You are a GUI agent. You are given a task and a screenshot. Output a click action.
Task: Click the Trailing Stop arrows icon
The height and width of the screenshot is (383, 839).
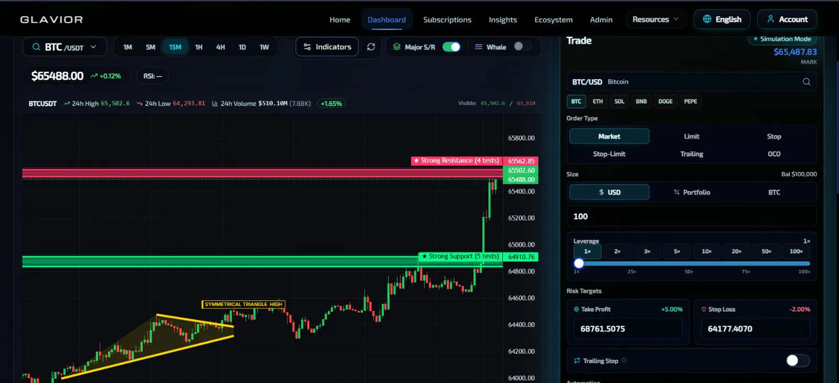pos(577,360)
